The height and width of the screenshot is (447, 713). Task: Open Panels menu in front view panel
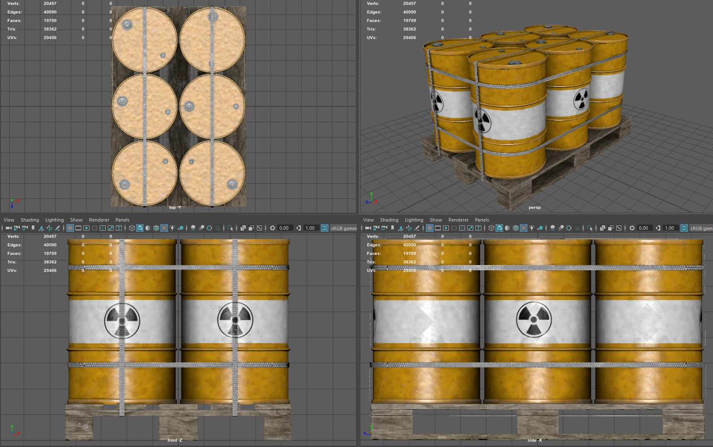[123, 220]
